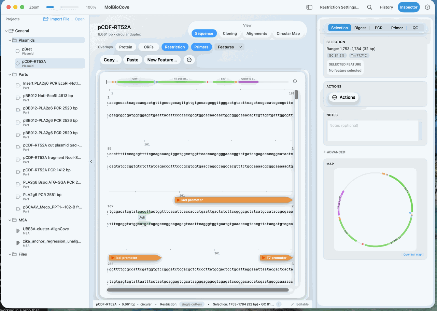This screenshot has height=311, width=437.
Task: Open help via the question mark icon
Action: [427, 7]
